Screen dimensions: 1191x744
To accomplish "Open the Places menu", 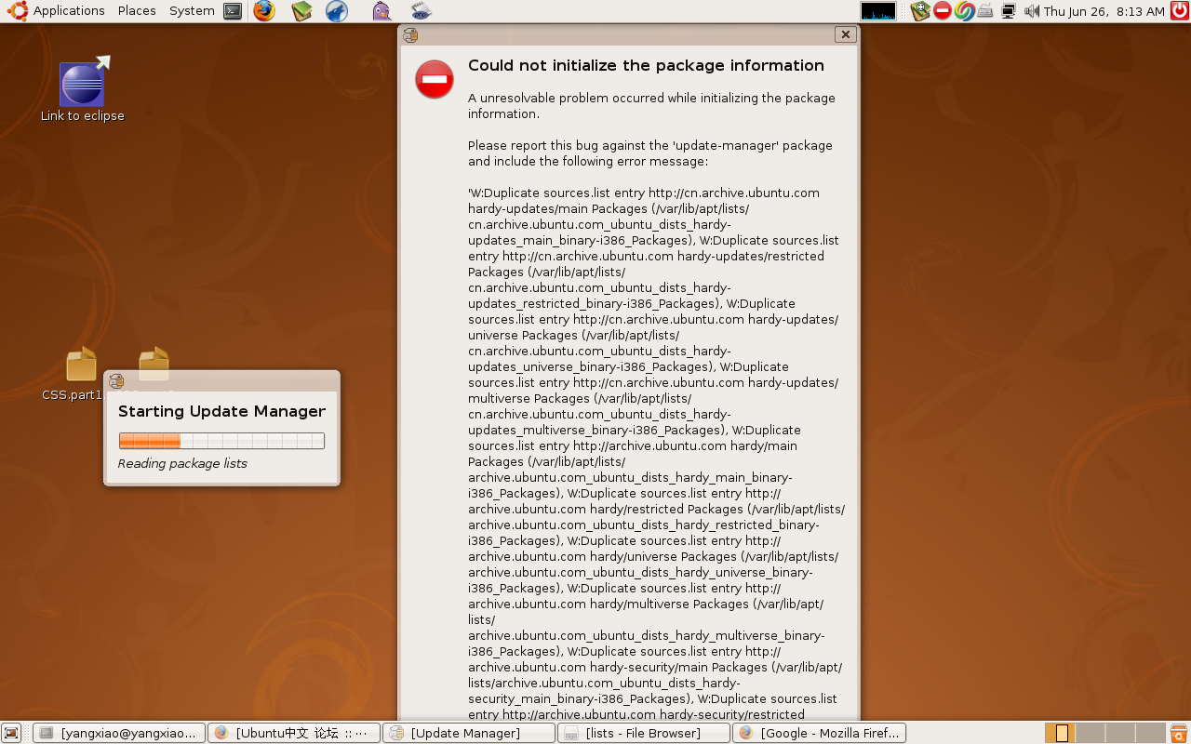I will (137, 11).
